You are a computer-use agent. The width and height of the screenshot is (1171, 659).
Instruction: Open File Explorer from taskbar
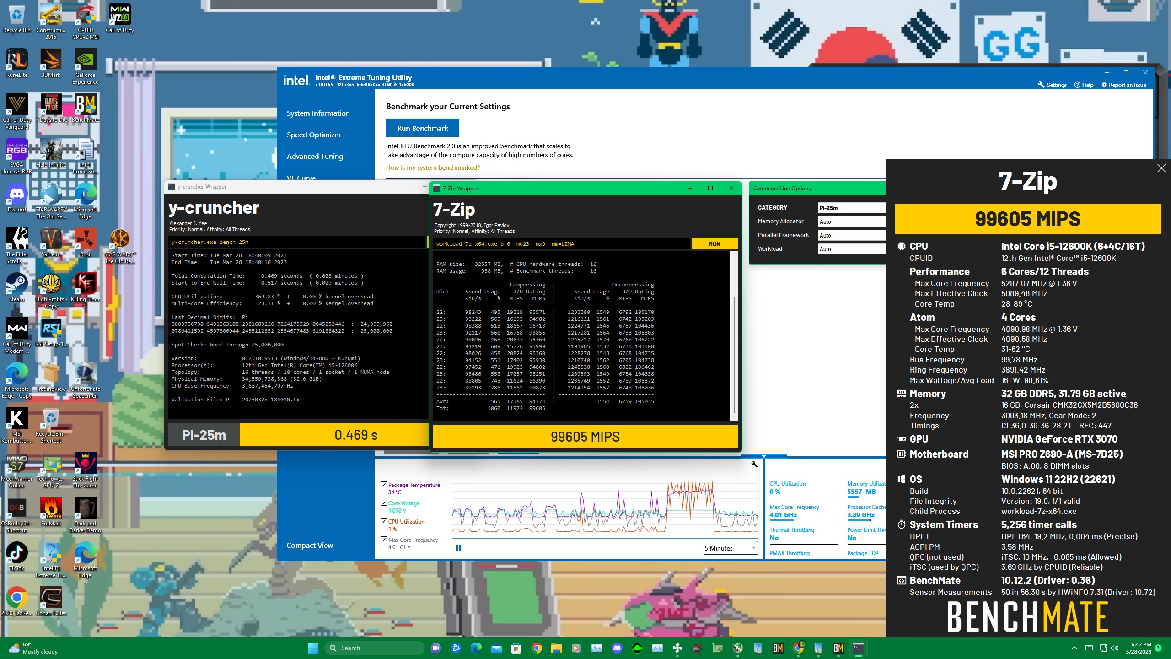556,648
